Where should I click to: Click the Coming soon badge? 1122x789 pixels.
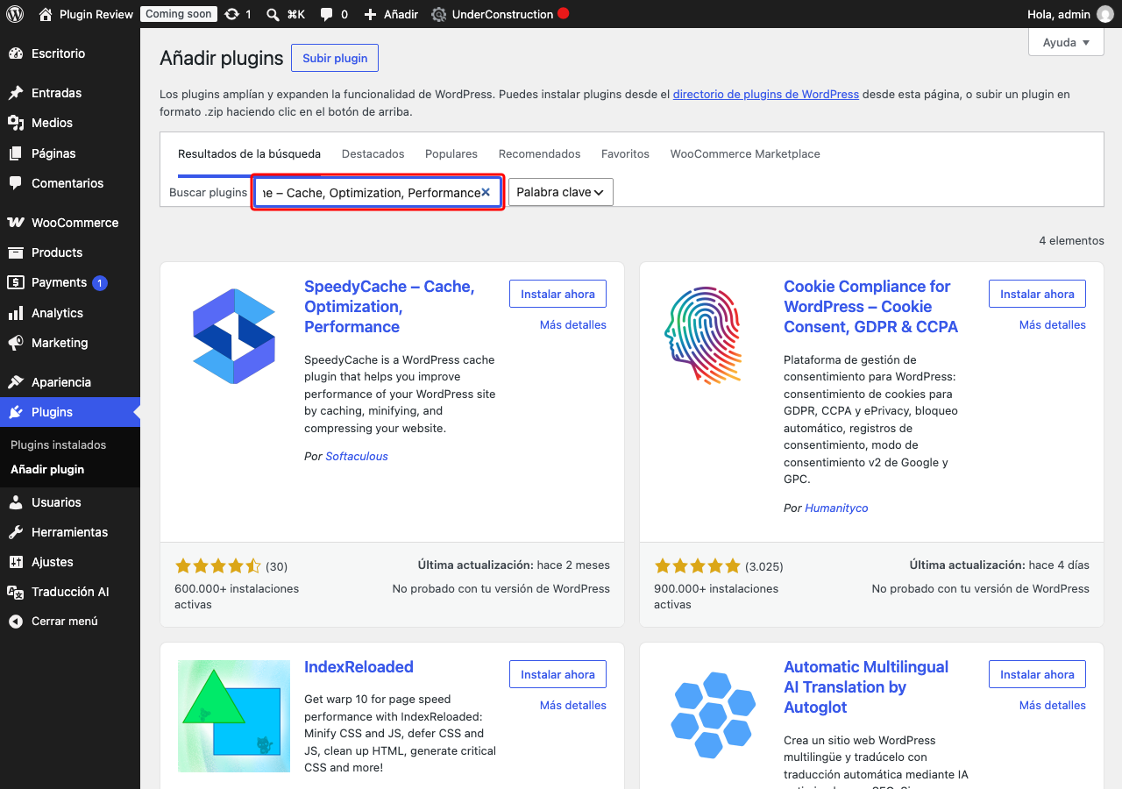pos(179,14)
